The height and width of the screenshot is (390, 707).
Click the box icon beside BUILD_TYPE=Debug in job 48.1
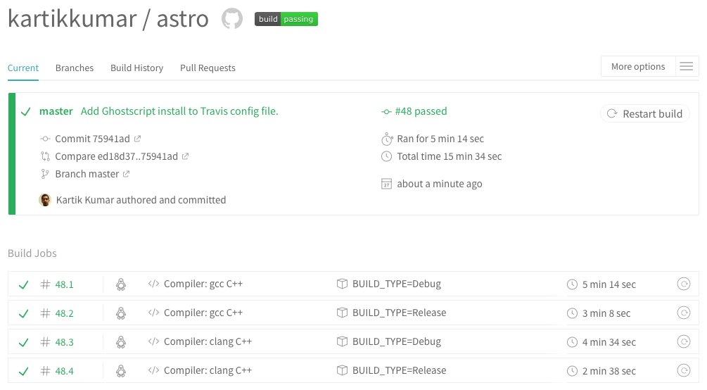pyautogui.click(x=342, y=284)
